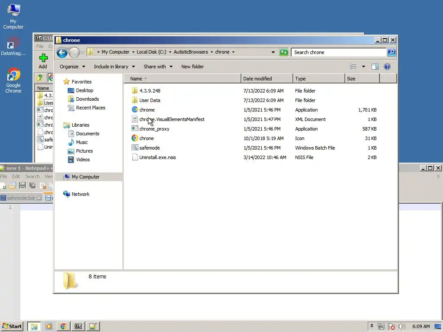Screen dimensions: 443x332
Task: Click the 7-Zip up-folder arrow icon
Action: pos(39,78)
